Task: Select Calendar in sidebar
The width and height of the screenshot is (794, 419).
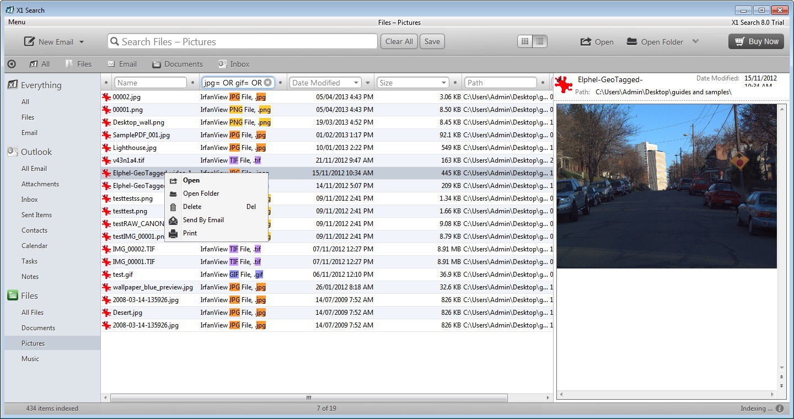Action: (x=34, y=246)
